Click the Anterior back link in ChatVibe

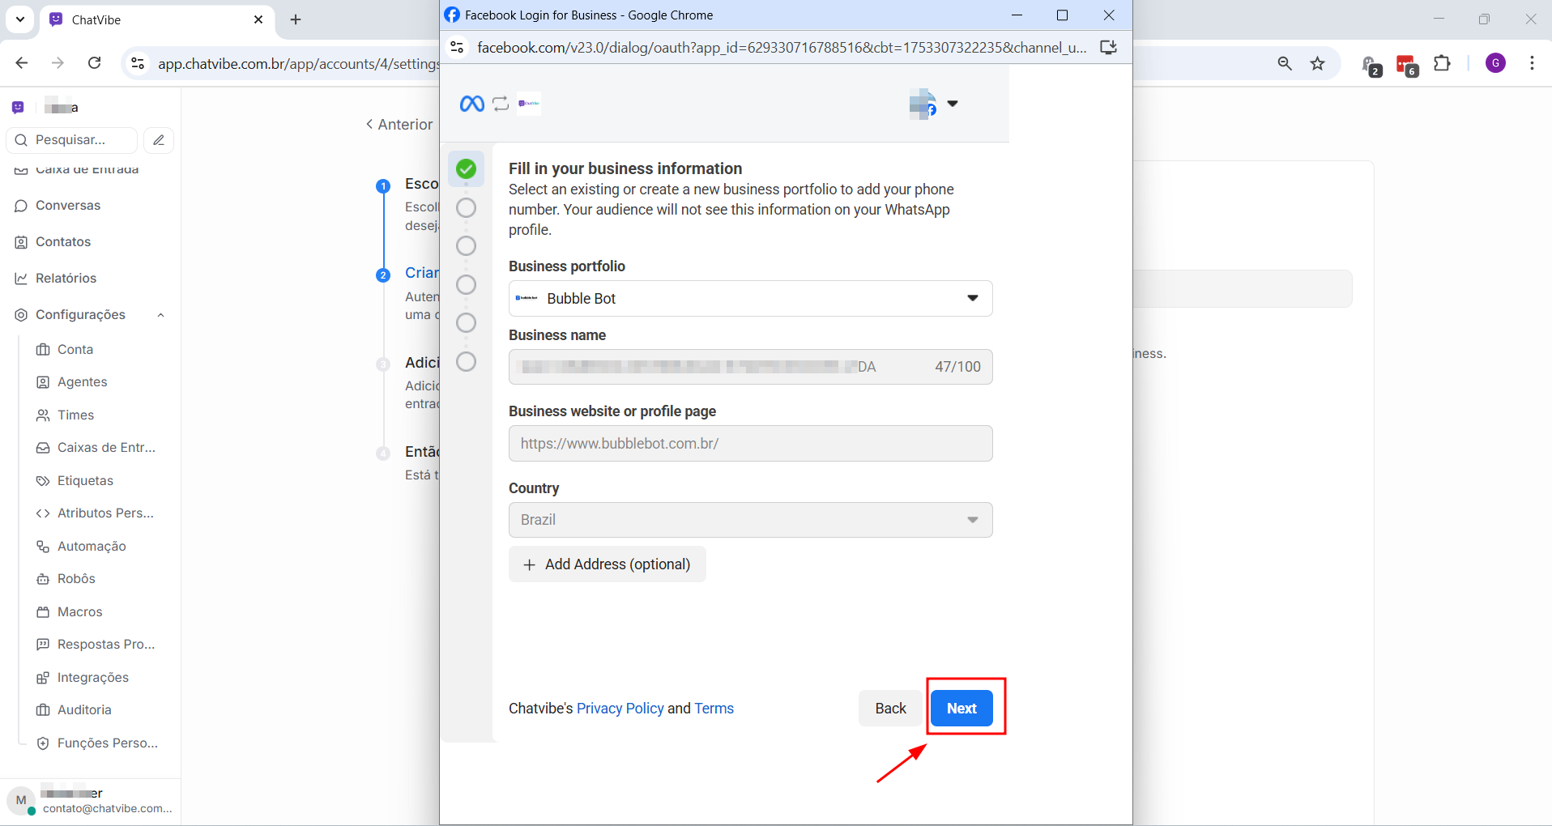point(399,124)
